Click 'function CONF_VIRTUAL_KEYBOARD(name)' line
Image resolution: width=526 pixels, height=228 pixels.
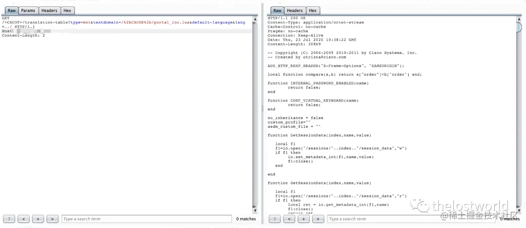pyautogui.click(x=313, y=101)
